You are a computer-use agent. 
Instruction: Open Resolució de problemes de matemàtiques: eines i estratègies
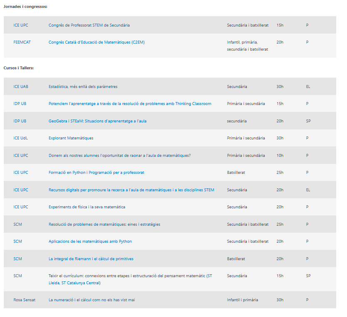click(104, 224)
